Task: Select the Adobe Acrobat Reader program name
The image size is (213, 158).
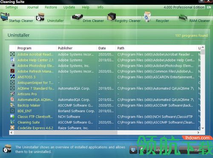Action: [x=35, y=55]
